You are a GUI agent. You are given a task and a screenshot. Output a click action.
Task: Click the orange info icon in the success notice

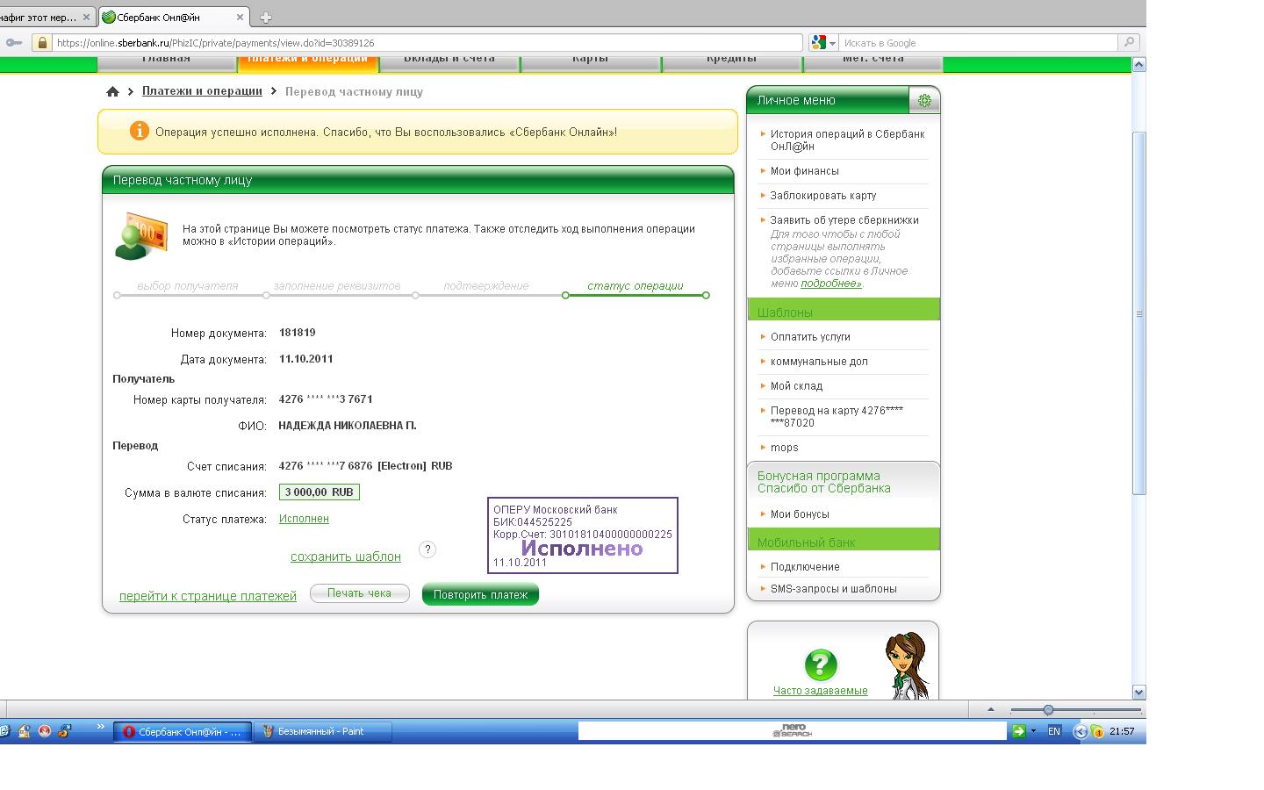pos(139,131)
